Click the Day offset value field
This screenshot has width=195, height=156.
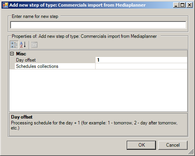click(141, 60)
